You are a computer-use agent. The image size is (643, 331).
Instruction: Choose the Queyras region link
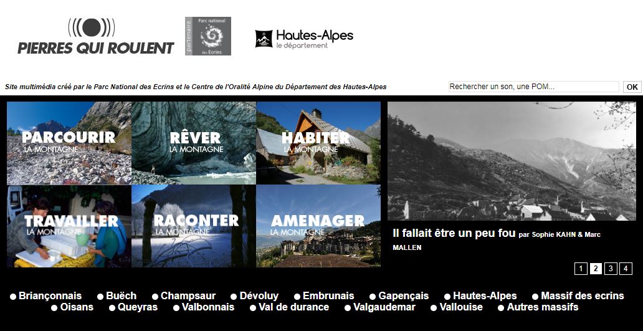tap(138, 307)
